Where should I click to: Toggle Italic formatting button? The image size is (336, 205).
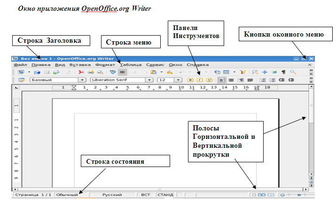pos(200,80)
